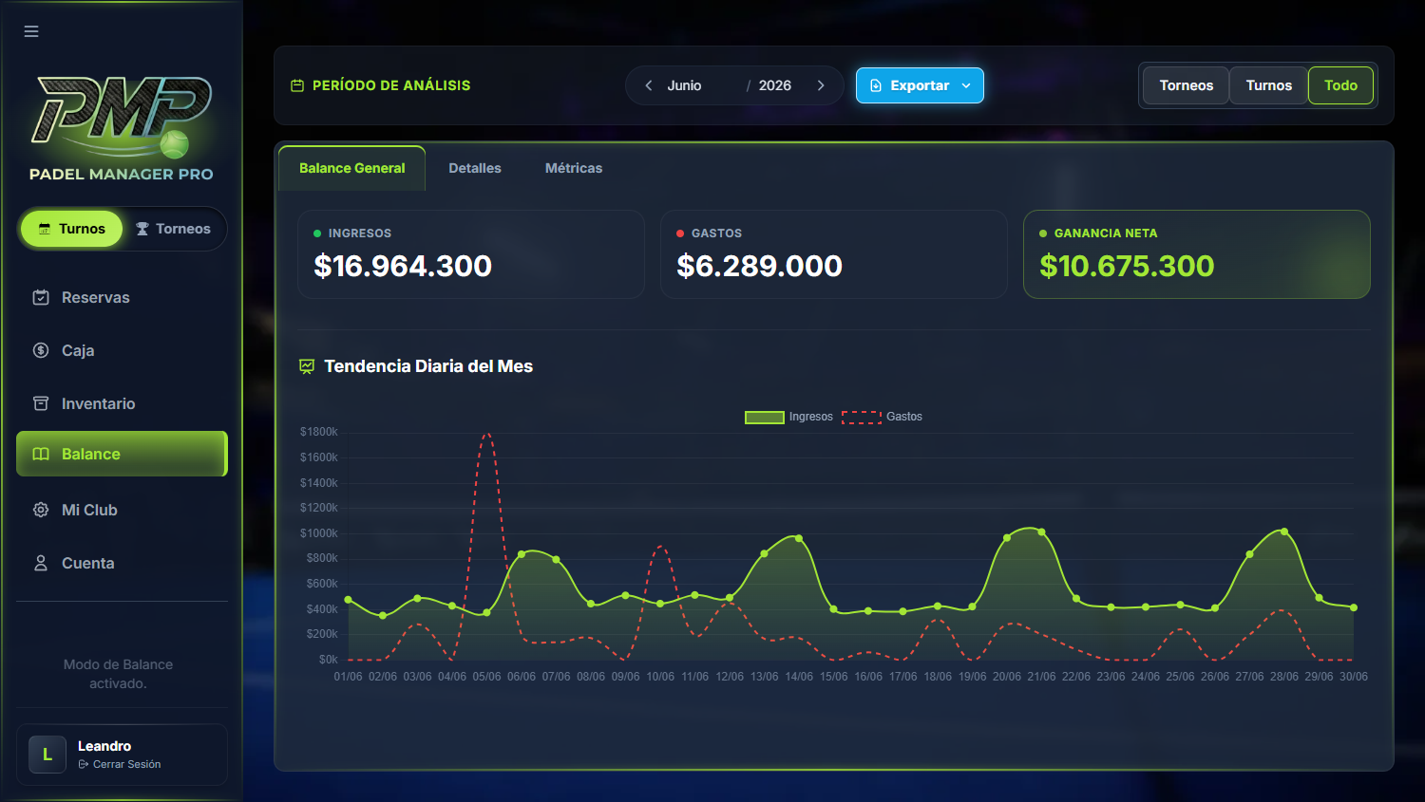Click the Caja dollar icon
The height and width of the screenshot is (802, 1425).
click(41, 350)
